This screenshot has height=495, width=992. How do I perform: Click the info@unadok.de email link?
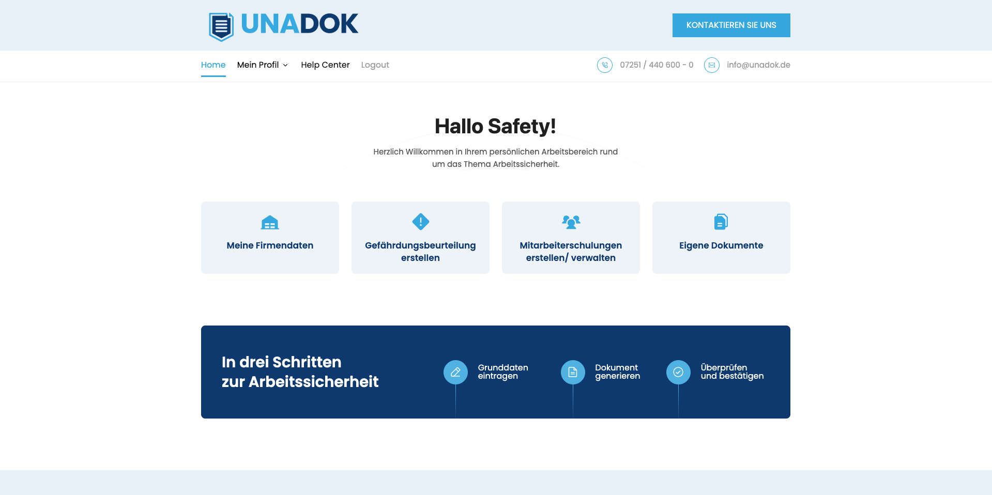(x=758, y=65)
